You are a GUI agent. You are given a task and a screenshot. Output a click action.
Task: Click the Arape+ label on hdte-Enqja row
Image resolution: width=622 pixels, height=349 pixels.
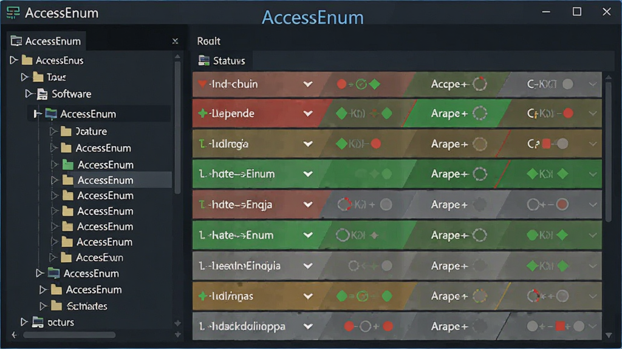point(449,205)
